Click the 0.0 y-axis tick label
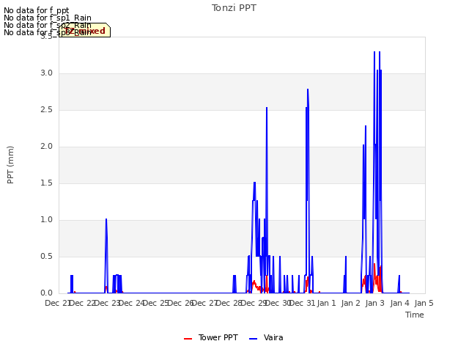The height and width of the screenshot is (352, 469). coord(46,293)
